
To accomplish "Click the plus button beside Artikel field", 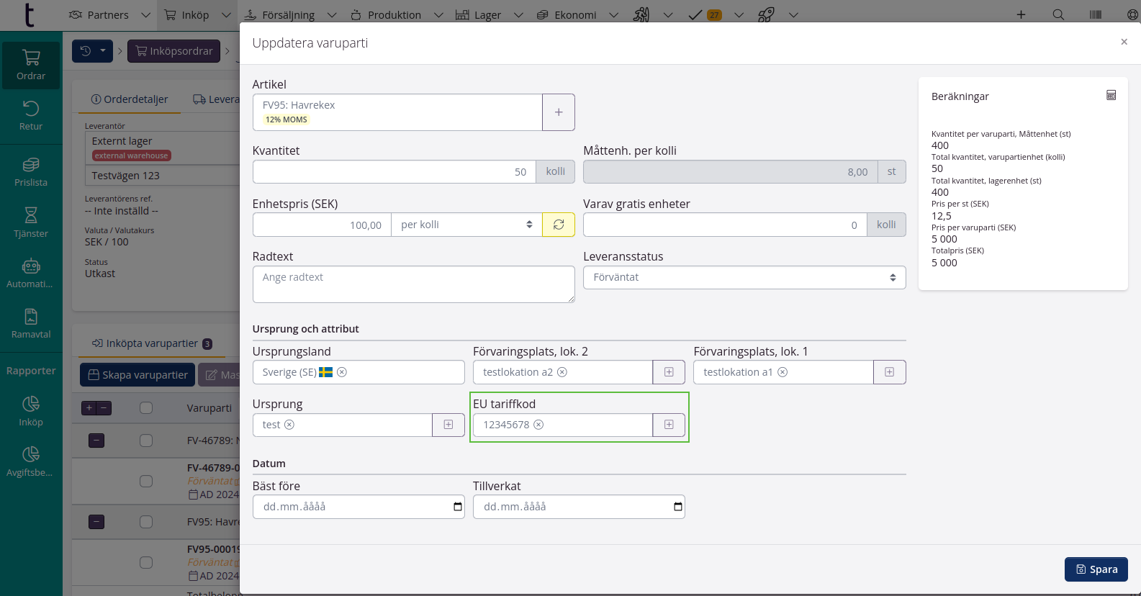I will pyautogui.click(x=558, y=112).
